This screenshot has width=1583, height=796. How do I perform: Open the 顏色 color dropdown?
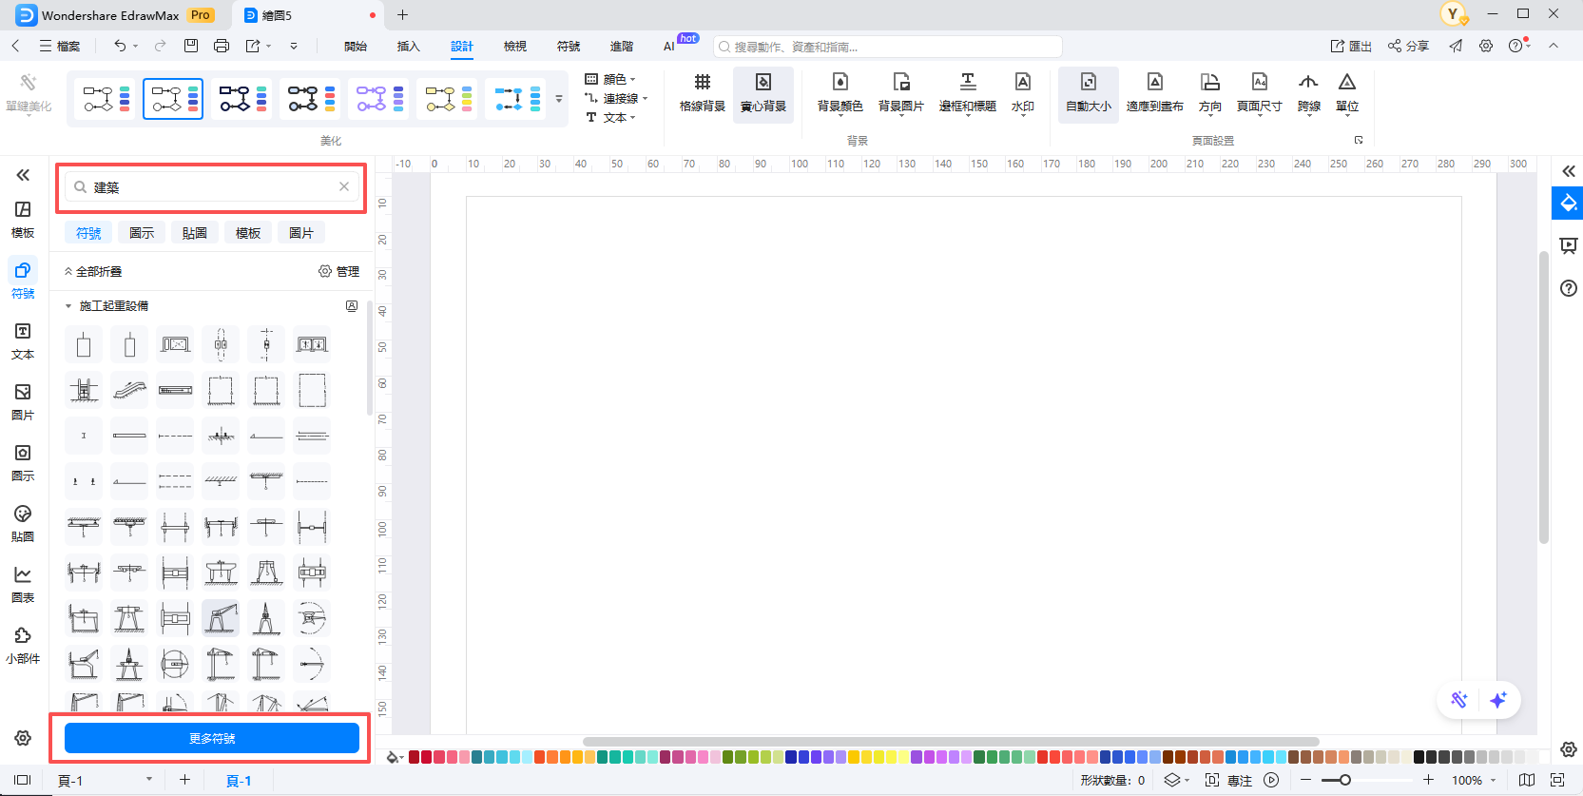[610, 79]
